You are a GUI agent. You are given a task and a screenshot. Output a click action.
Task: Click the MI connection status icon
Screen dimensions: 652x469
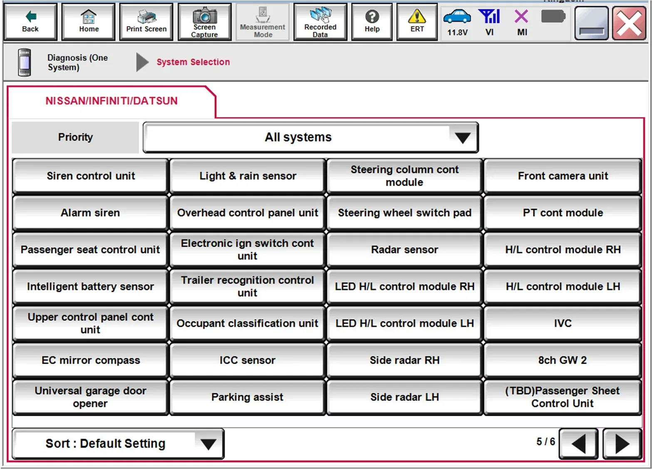[x=522, y=22]
